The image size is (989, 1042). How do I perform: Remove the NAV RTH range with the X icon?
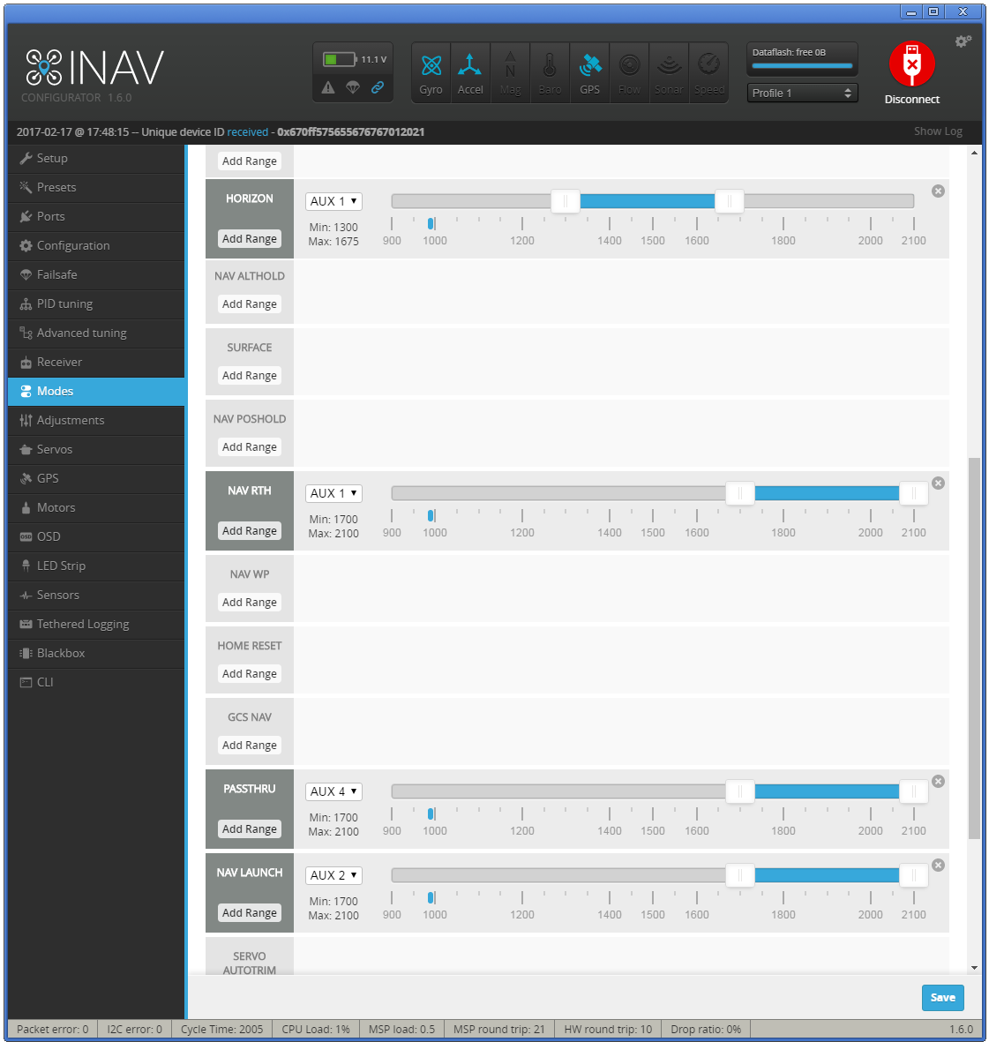938,484
